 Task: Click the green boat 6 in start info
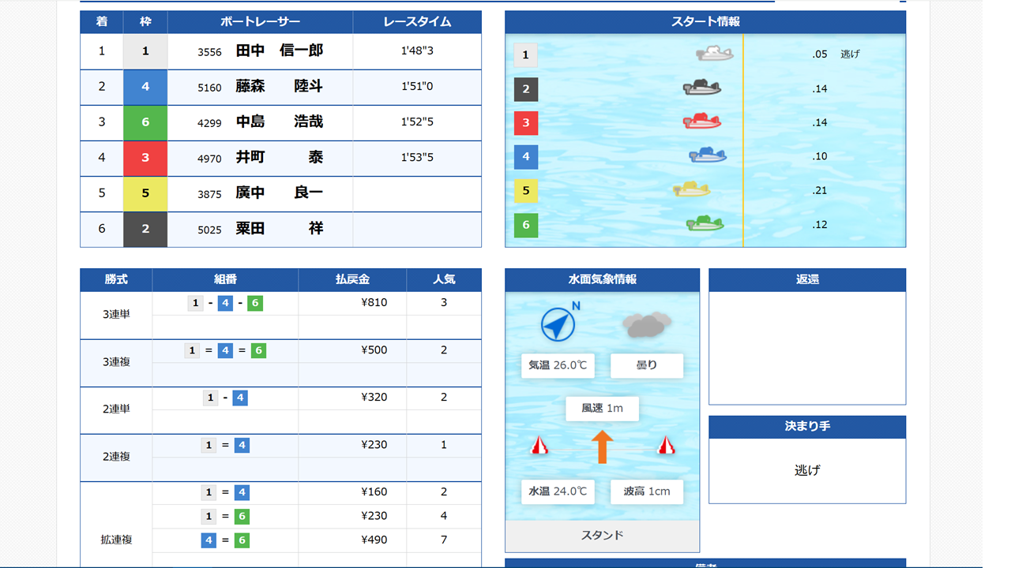click(x=705, y=224)
